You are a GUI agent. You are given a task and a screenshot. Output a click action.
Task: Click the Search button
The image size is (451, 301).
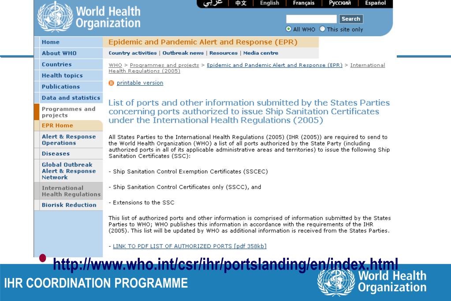click(x=351, y=19)
